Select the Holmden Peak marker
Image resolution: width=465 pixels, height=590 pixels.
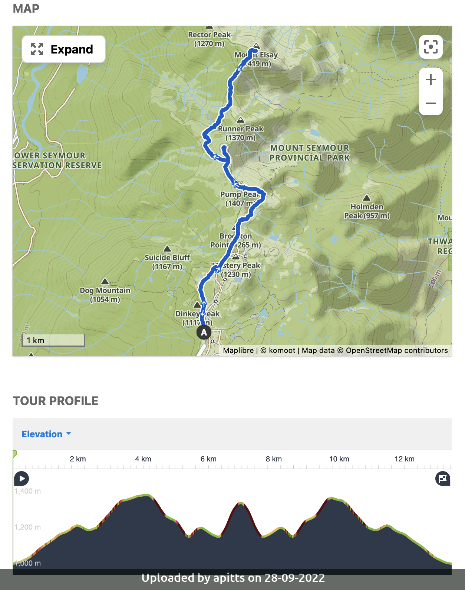(367, 198)
